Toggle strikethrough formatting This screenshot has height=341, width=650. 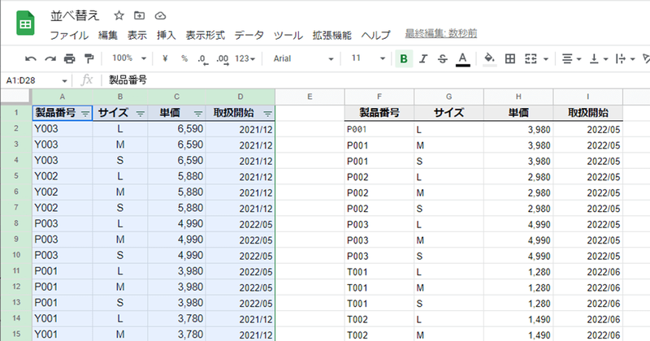click(x=442, y=58)
